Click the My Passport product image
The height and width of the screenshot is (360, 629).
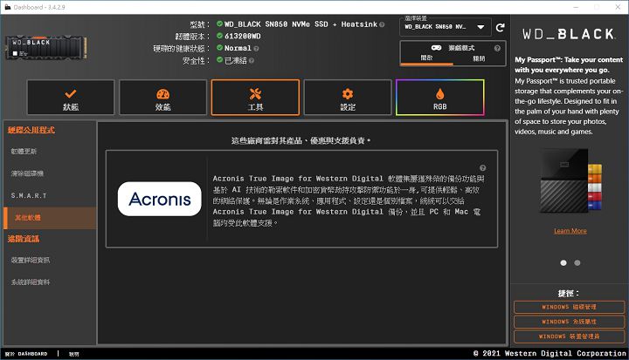[x=570, y=187]
